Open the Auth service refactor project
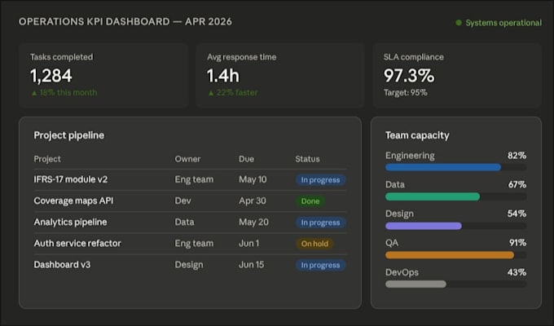 click(77, 243)
